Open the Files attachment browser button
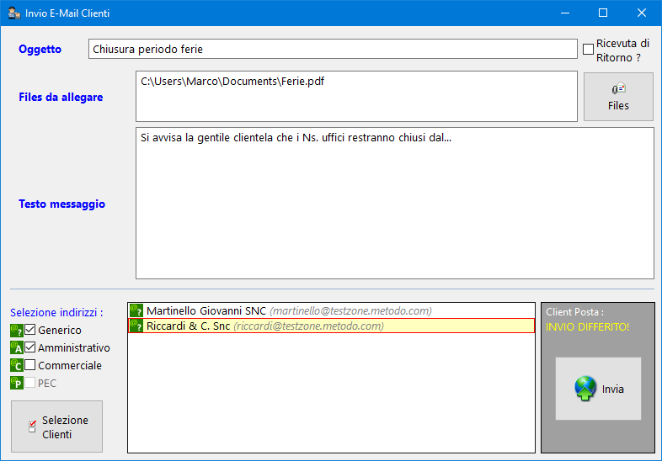The image size is (662, 461). pyautogui.click(x=618, y=97)
